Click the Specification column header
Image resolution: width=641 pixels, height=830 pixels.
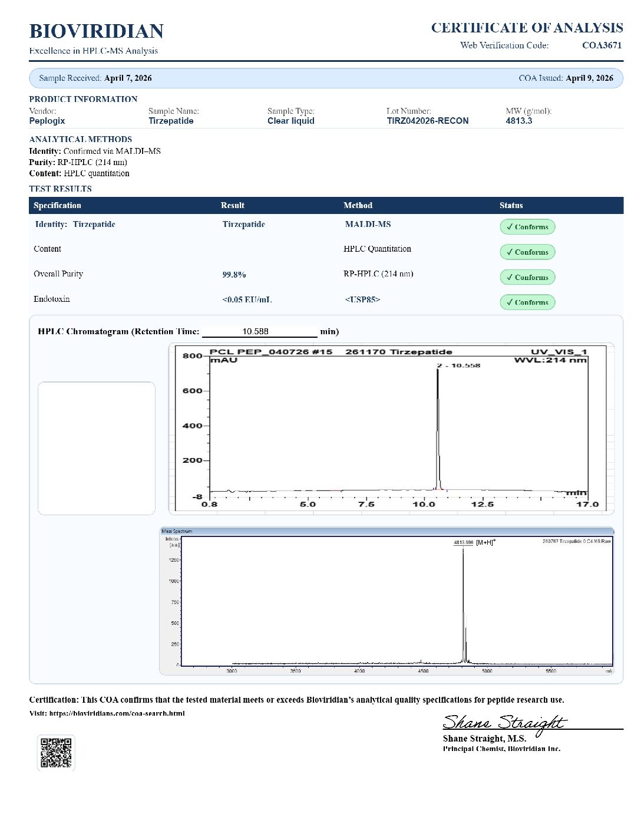57,206
